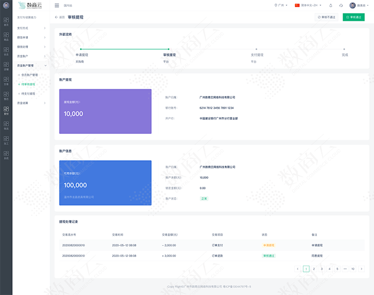Click bank account number 6214 7812 3456 7891 1234

tap(216, 108)
